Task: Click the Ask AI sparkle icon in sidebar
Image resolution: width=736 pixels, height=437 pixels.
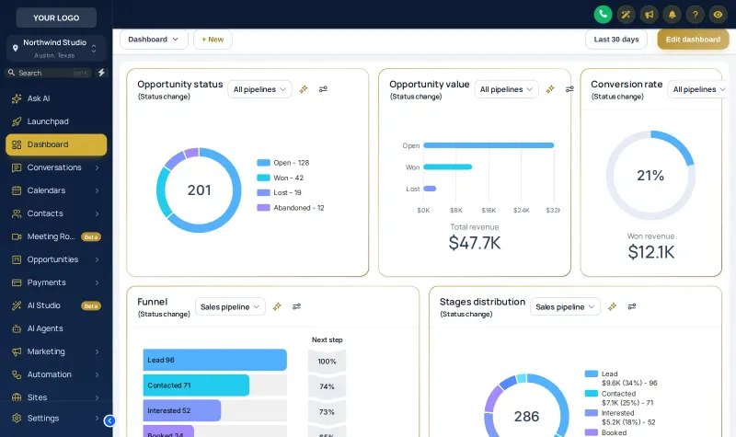Action: [x=17, y=98]
